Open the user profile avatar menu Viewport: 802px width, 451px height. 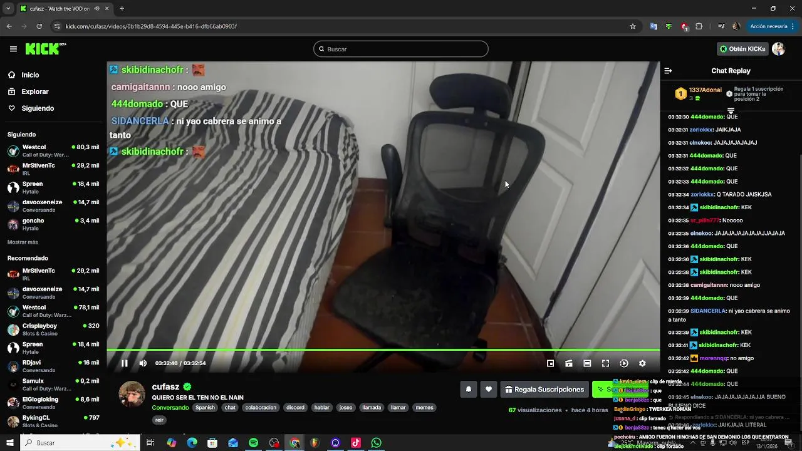779,49
